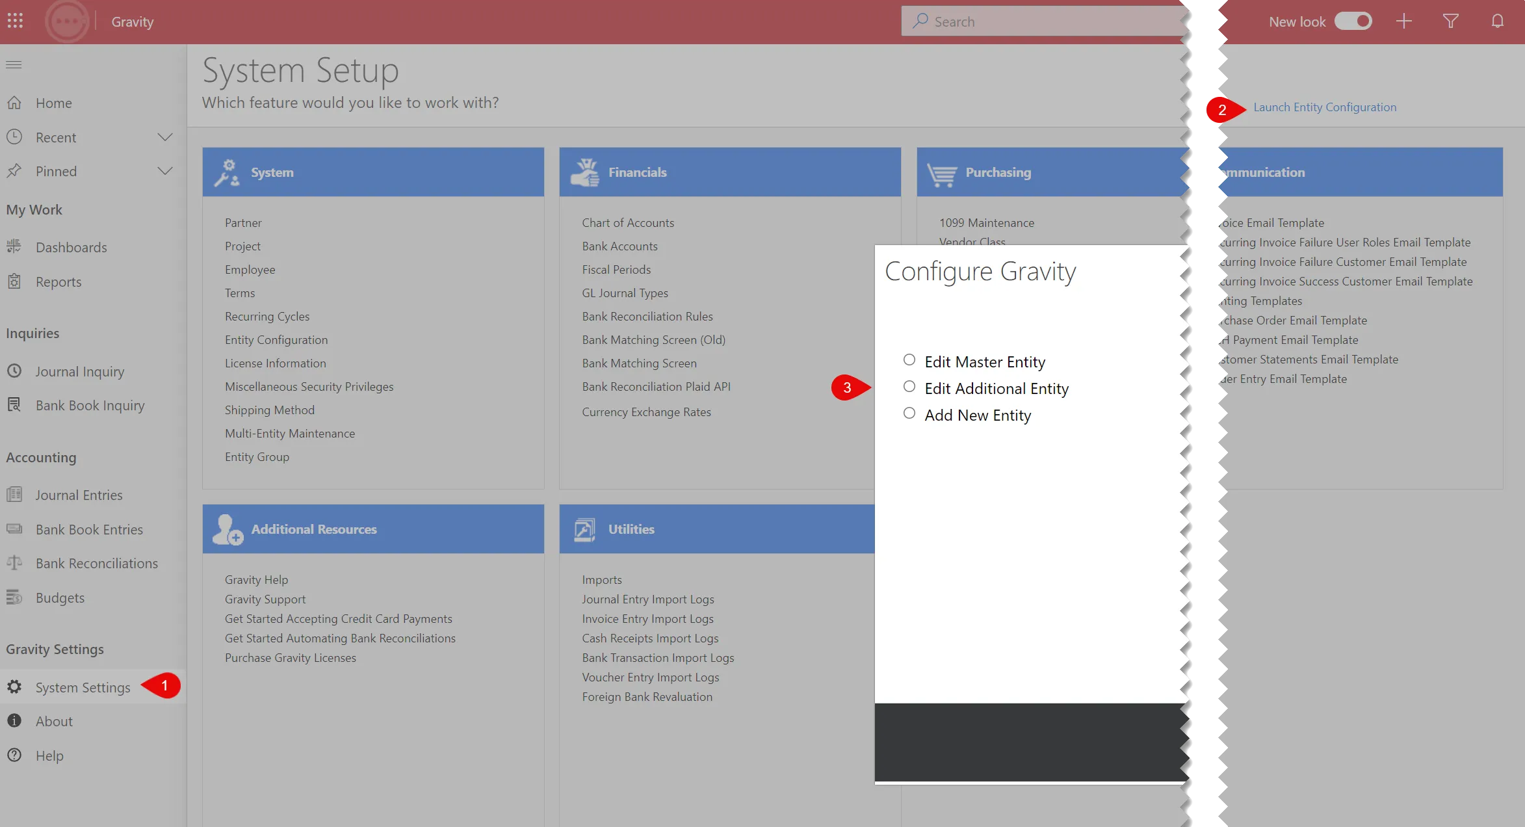
Task: Open Bank Matching Screen (Old) link
Action: pos(653,339)
